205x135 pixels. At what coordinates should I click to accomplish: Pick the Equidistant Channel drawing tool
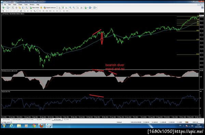pyautogui.click(x=21, y=11)
